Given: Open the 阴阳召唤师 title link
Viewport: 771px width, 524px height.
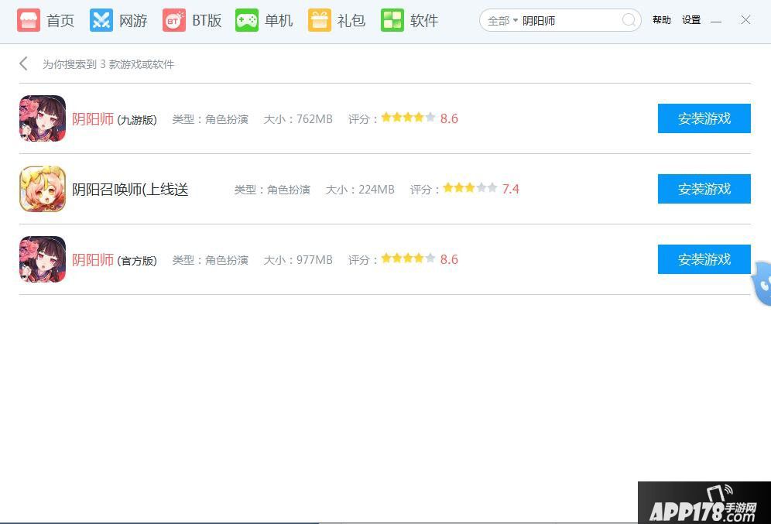Looking at the screenshot, I should click(x=130, y=190).
